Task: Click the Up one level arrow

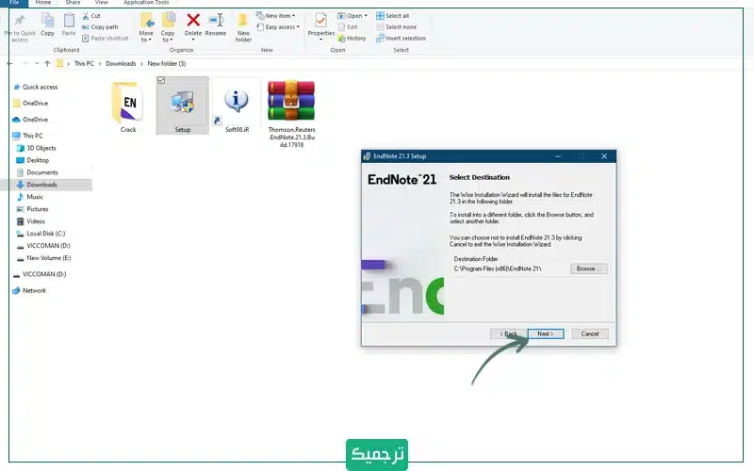Action: [x=47, y=63]
